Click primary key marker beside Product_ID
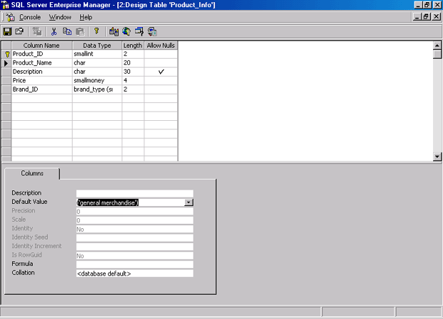This screenshot has height=319, width=443. point(6,54)
